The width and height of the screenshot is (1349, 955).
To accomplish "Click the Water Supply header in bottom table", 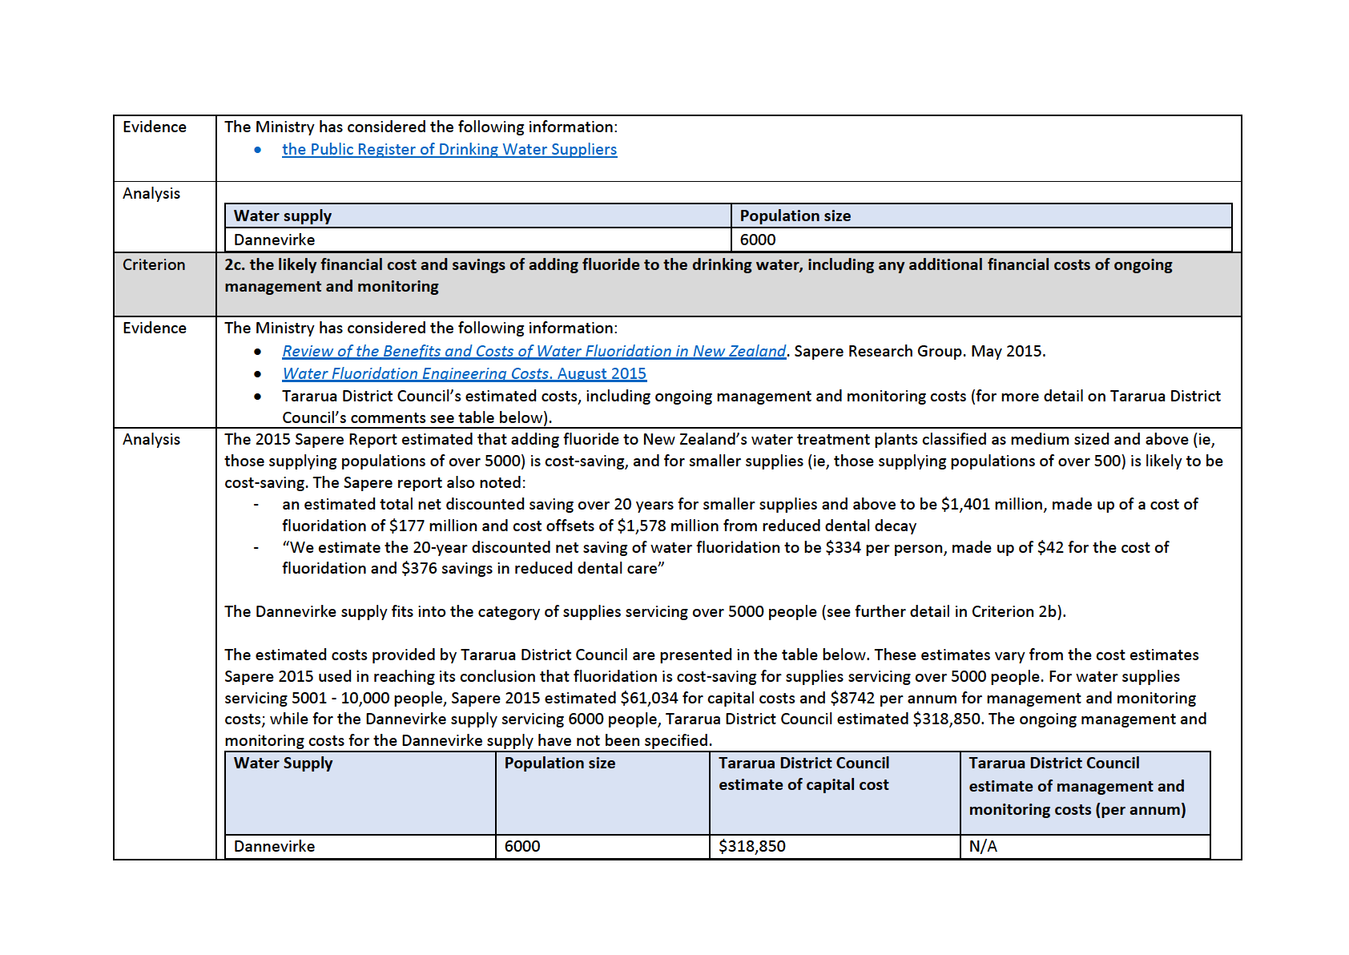I will (x=283, y=763).
